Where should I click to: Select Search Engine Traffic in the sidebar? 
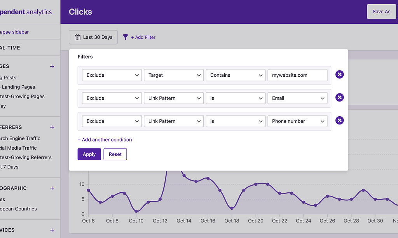(x=20, y=138)
